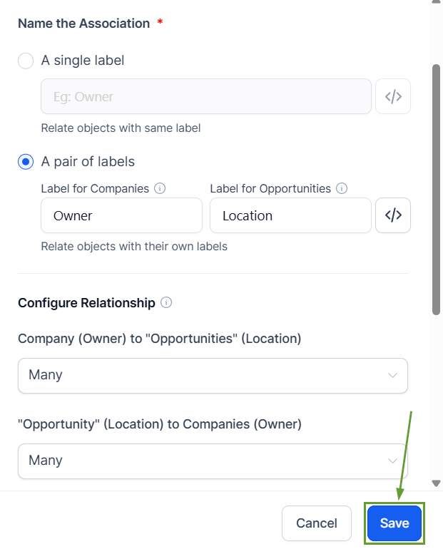This screenshot has height=554, width=443.
Task: Select the "A single label" radio button
Action: [x=26, y=61]
